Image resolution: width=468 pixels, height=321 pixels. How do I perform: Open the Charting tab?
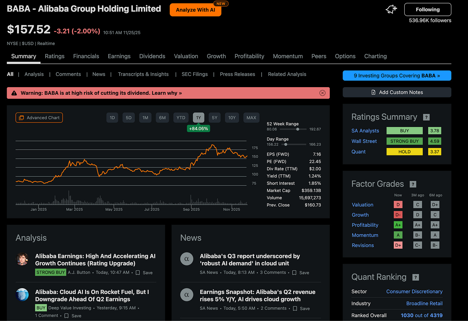pyautogui.click(x=375, y=56)
